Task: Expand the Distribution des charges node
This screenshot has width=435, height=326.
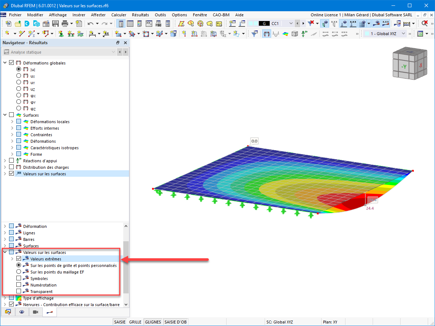Action: [x=5, y=167]
